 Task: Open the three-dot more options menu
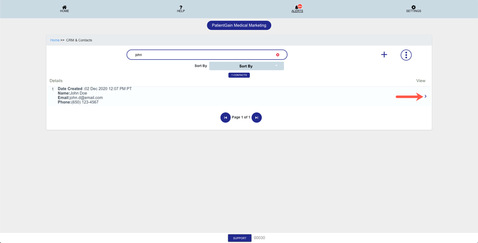pyautogui.click(x=406, y=55)
